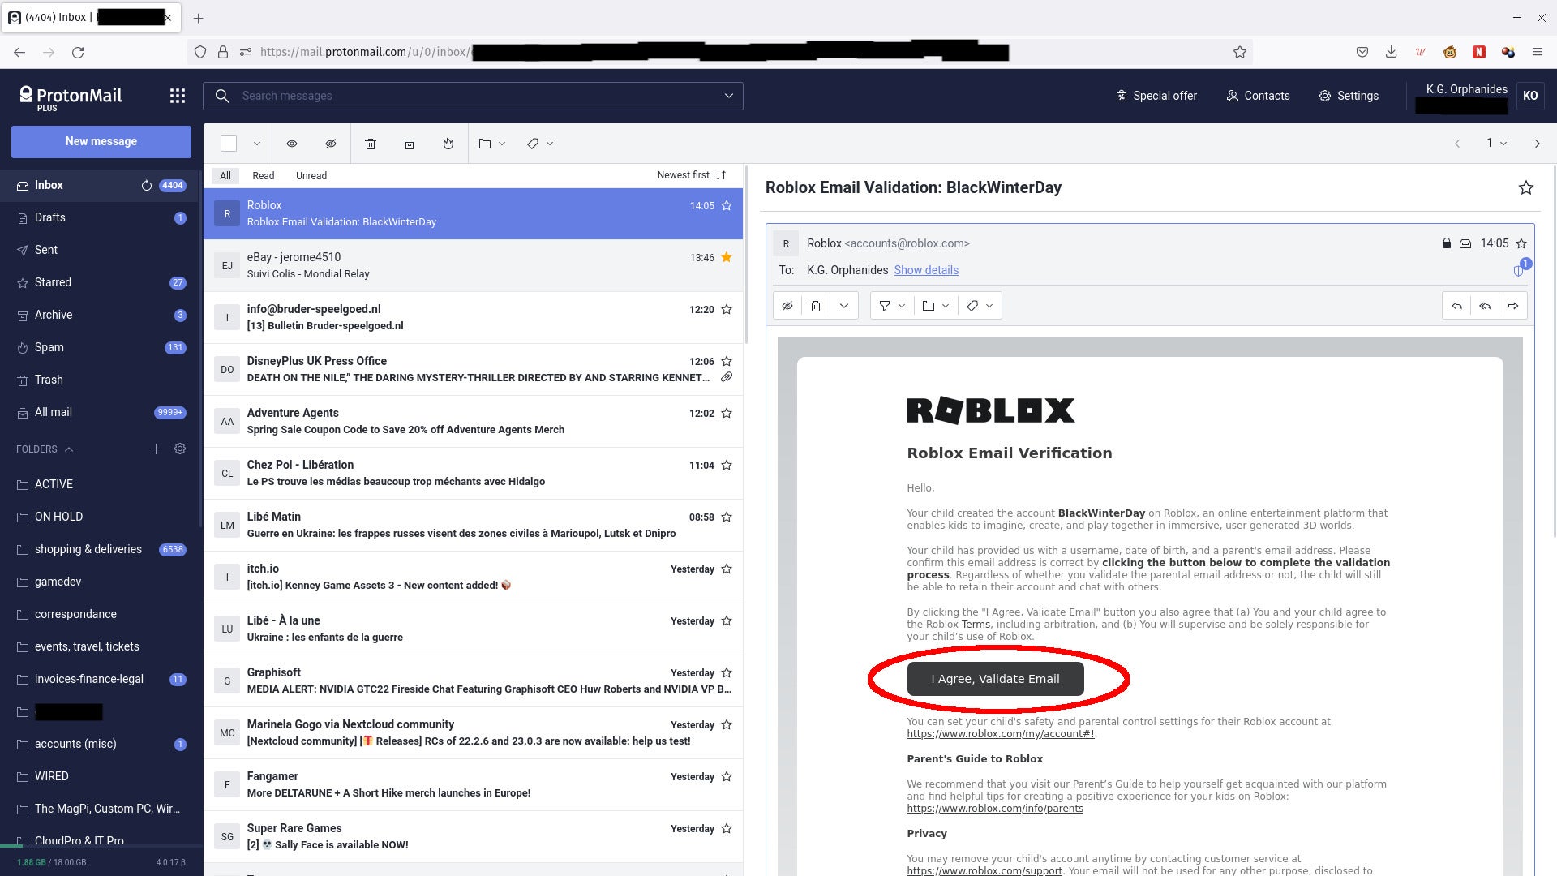Click the I Agree, Validate Email button
The width and height of the screenshot is (1557, 876).
[x=995, y=679]
